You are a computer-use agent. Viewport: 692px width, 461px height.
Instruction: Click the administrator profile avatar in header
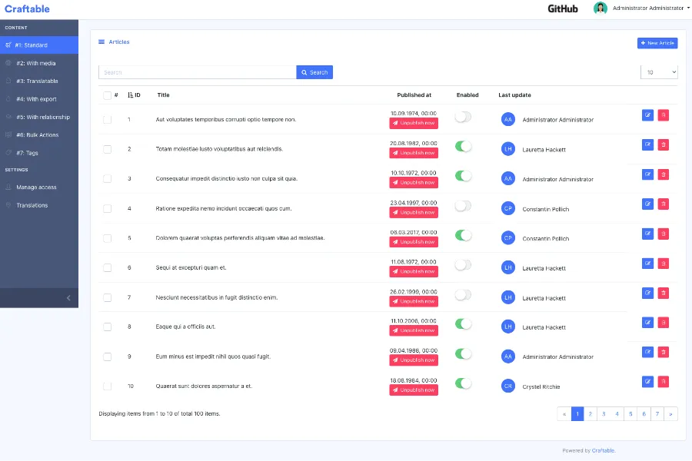[601, 8]
